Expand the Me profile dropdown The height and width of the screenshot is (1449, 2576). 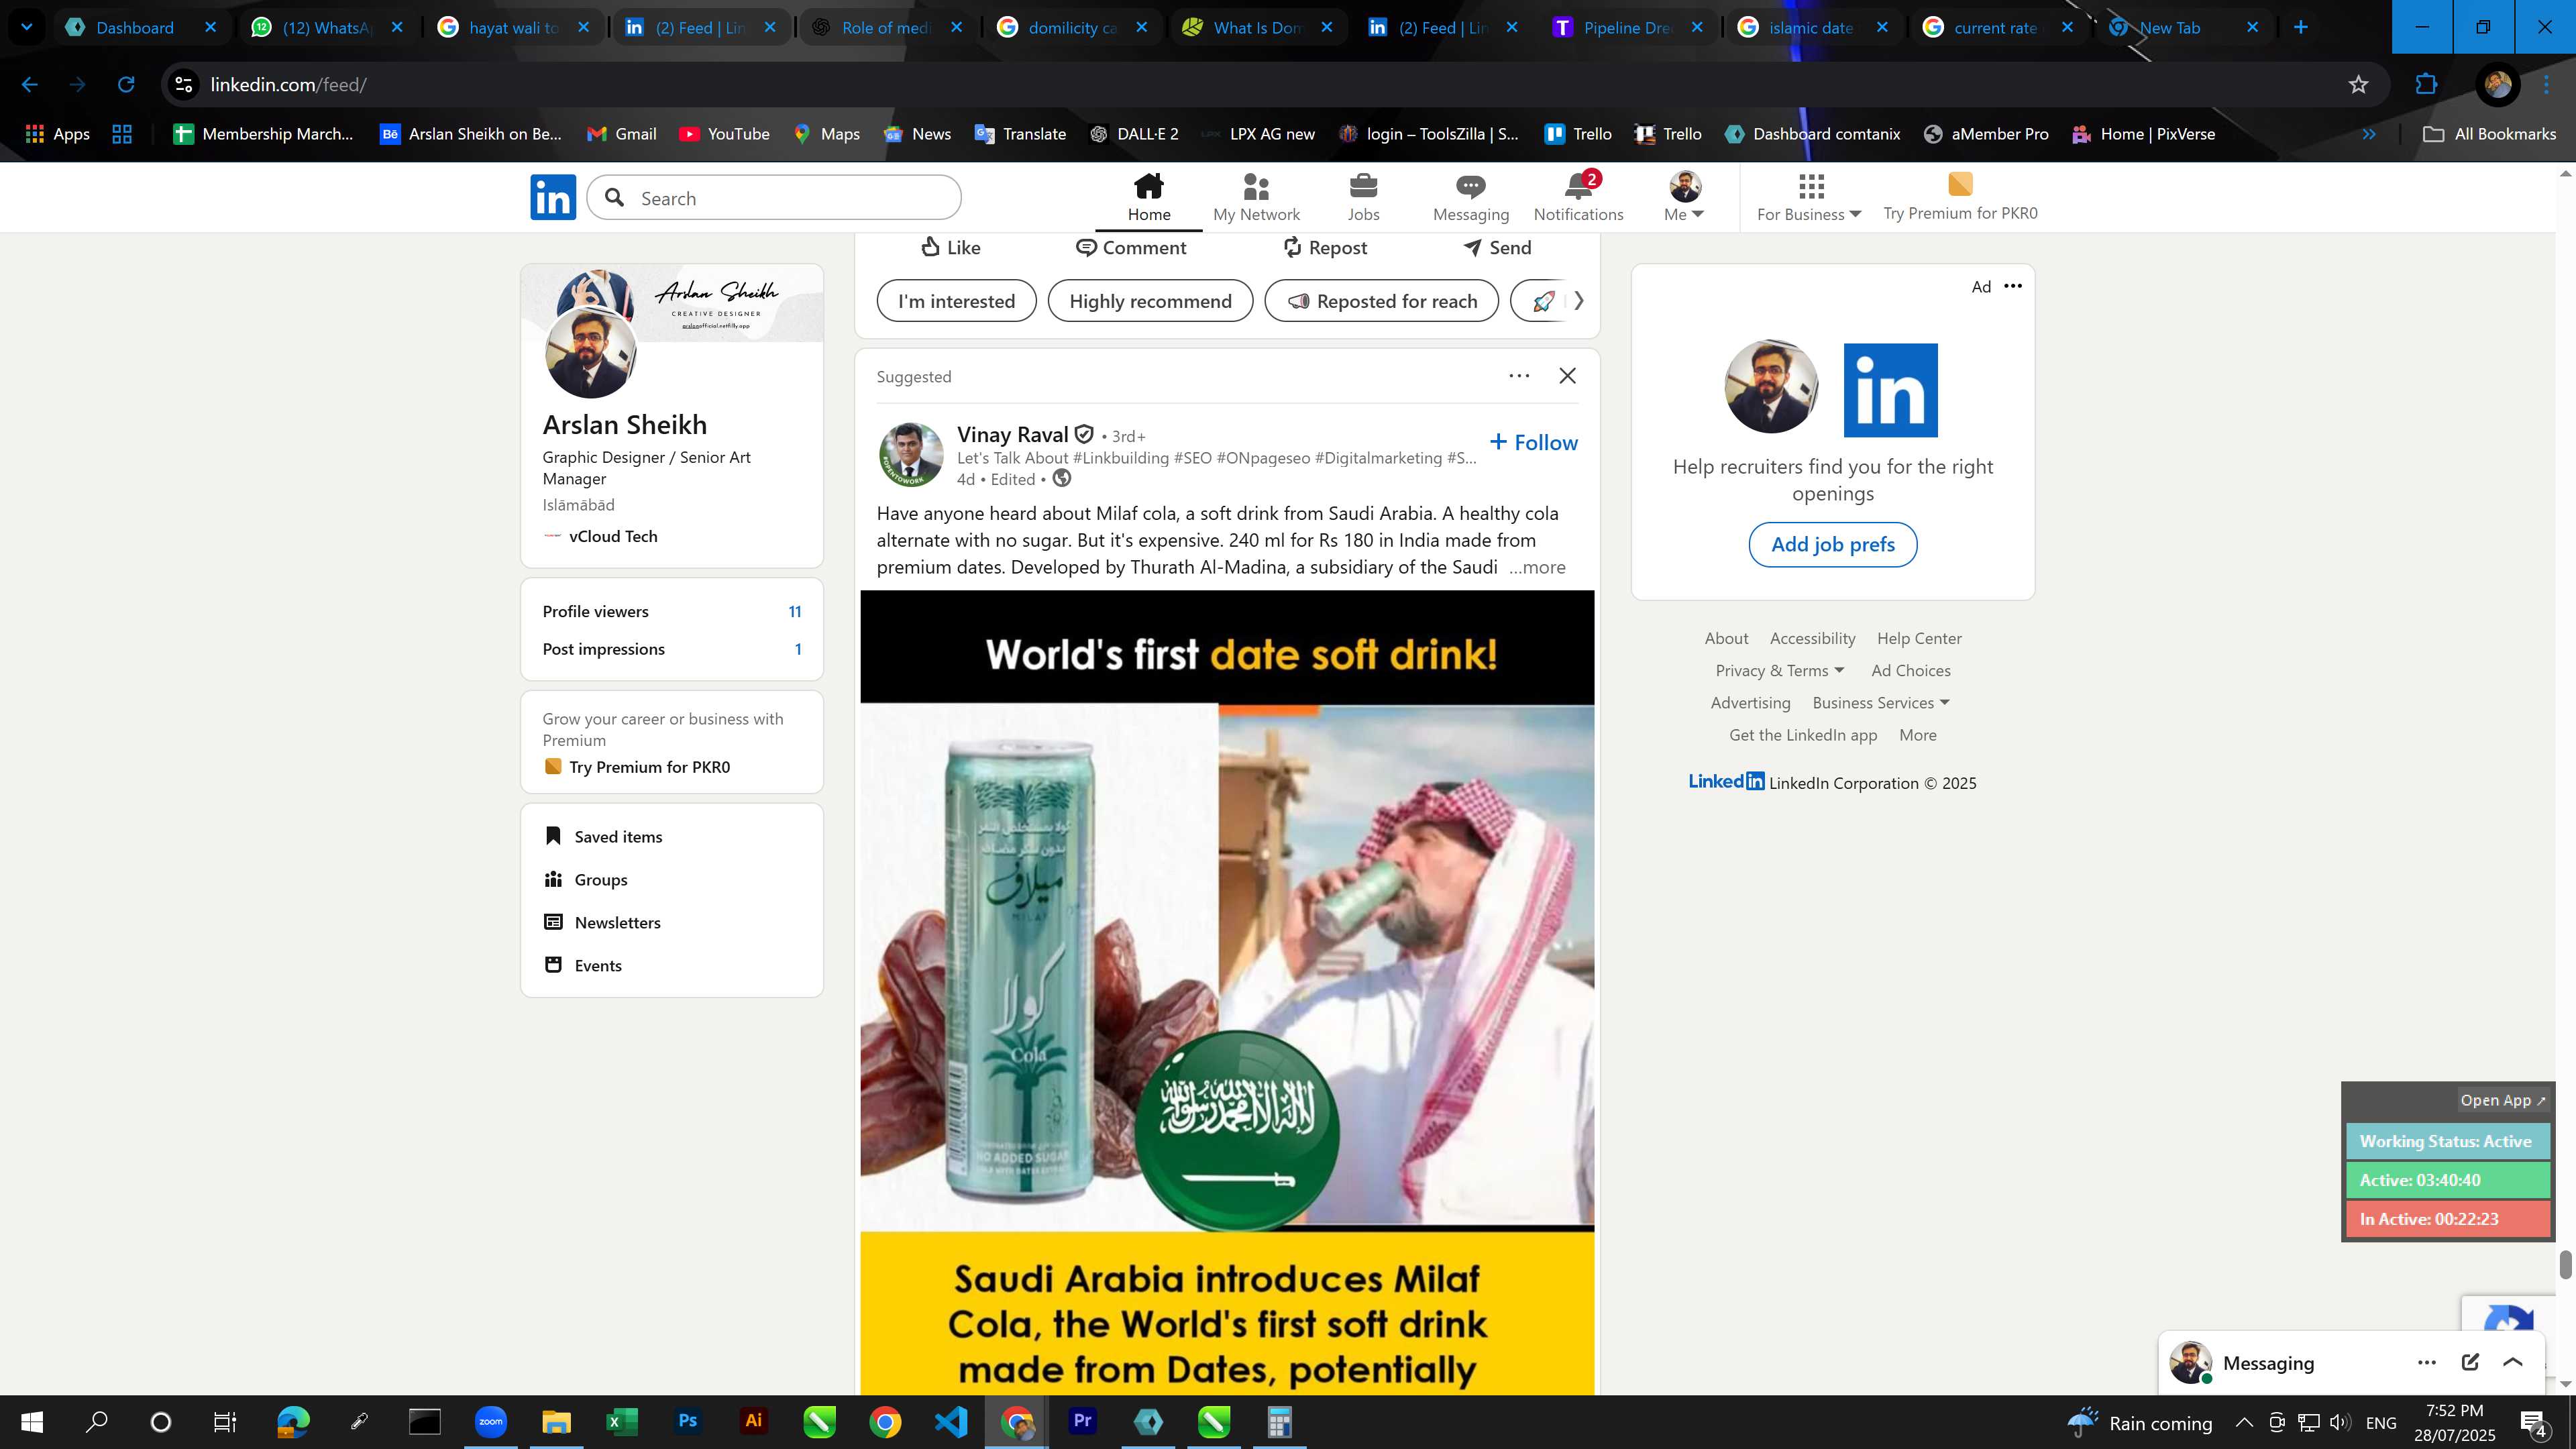[1685, 197]
